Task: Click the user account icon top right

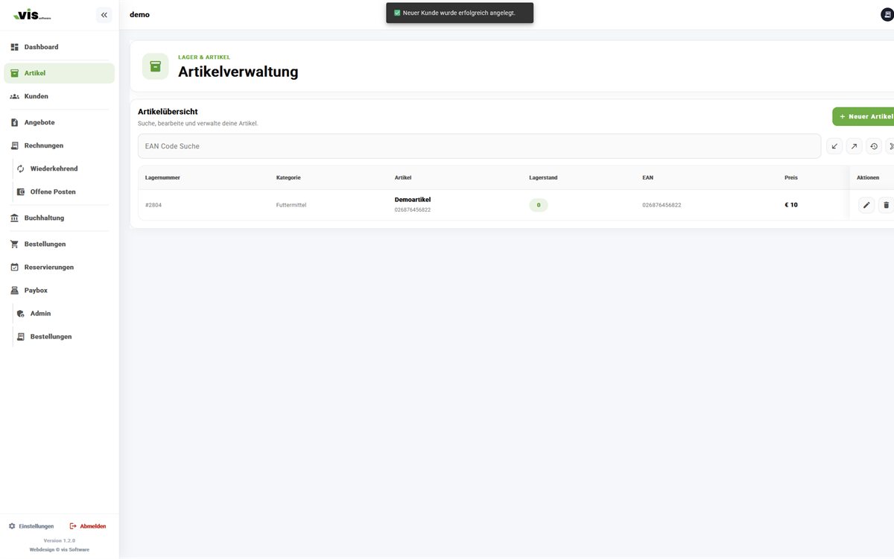Action: [887, 15]
